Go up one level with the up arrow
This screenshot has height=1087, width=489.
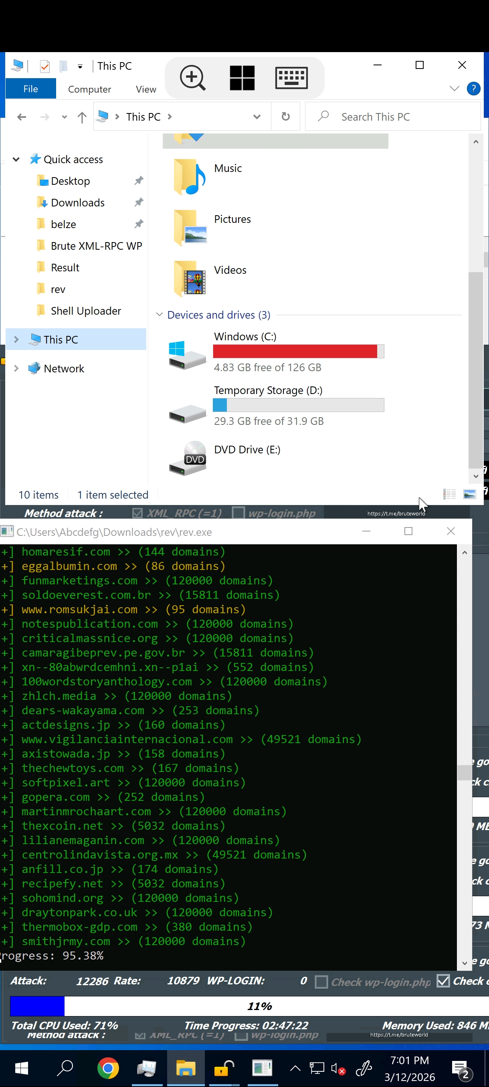pyautogui.click(x=82, y=117)
